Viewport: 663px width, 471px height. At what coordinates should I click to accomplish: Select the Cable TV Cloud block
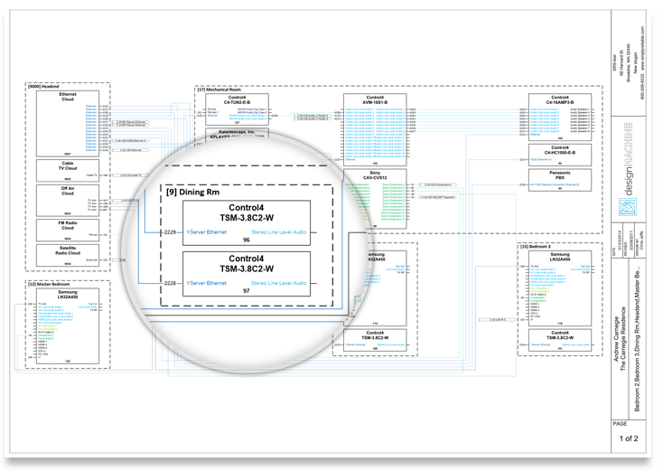(x=68, y=171)
